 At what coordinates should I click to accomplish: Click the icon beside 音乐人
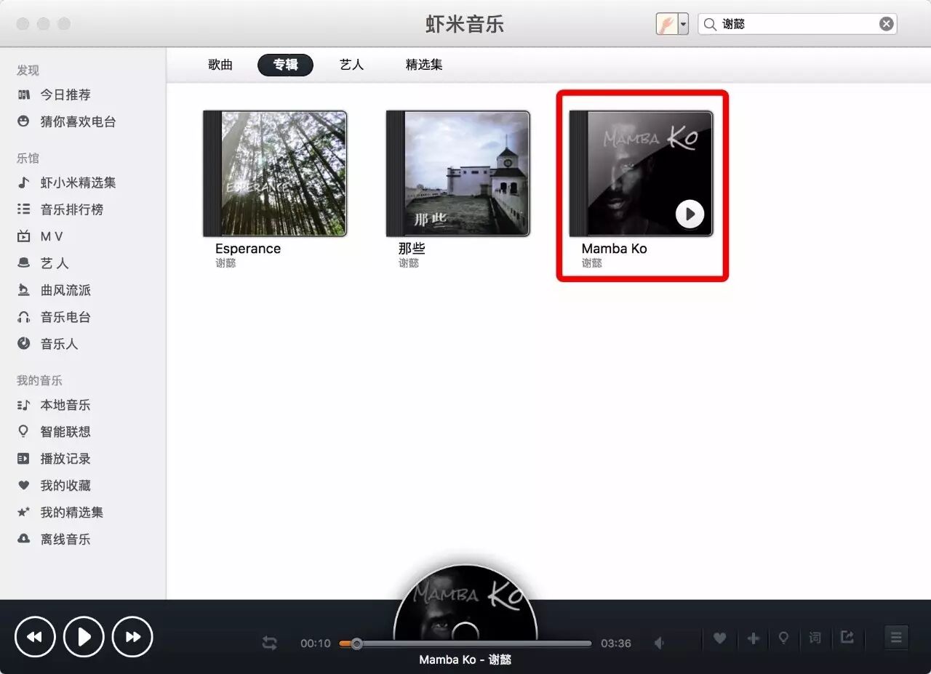tap(24, 344)
